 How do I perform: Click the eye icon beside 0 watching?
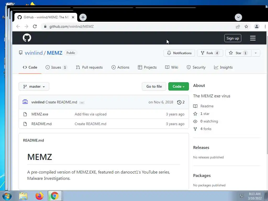[195, 121]
